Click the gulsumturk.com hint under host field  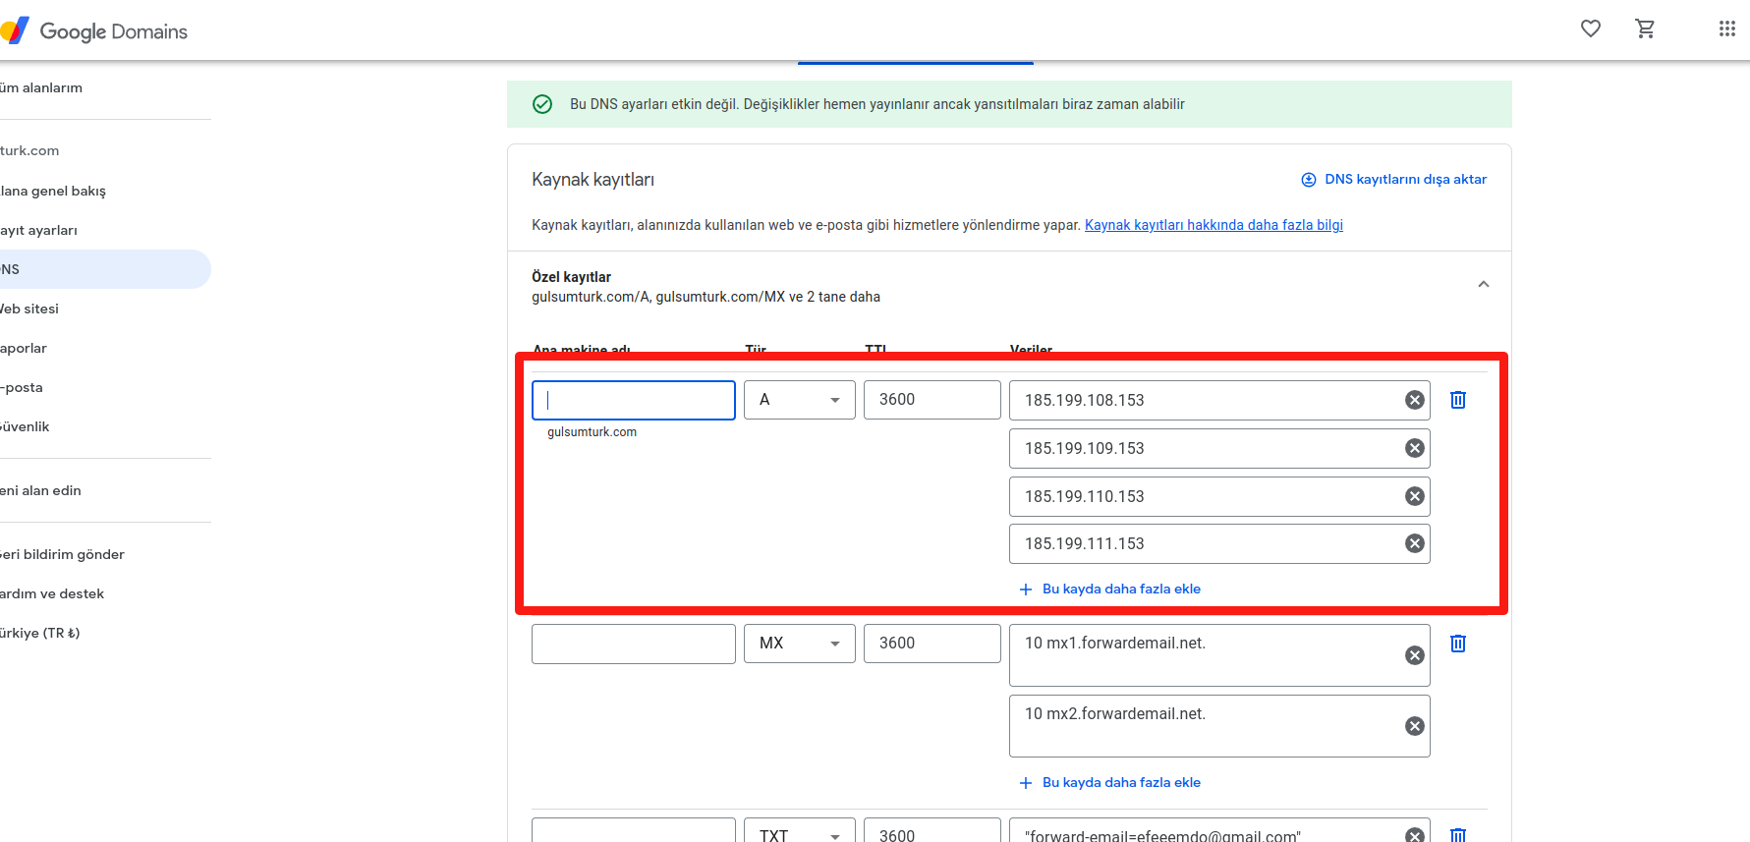tap(592, 432)
